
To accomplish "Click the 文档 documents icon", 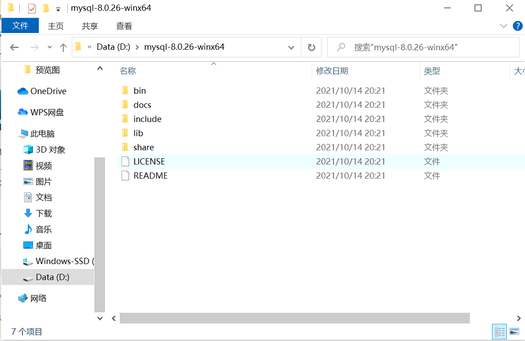I will pyautogui.click(x=28, y=197).
